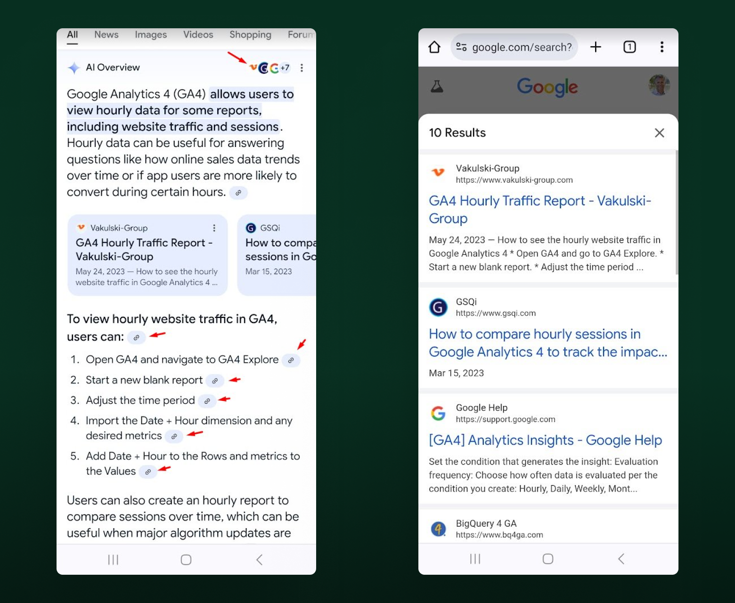Open the Vakulski-Group source card in AI Overview
Screen dimensions: 735x603
tap(147, 255)
